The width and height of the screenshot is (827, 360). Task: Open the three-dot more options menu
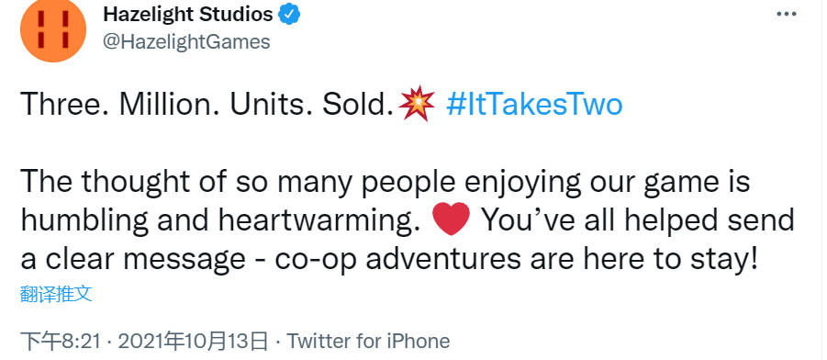click(787, 15)
